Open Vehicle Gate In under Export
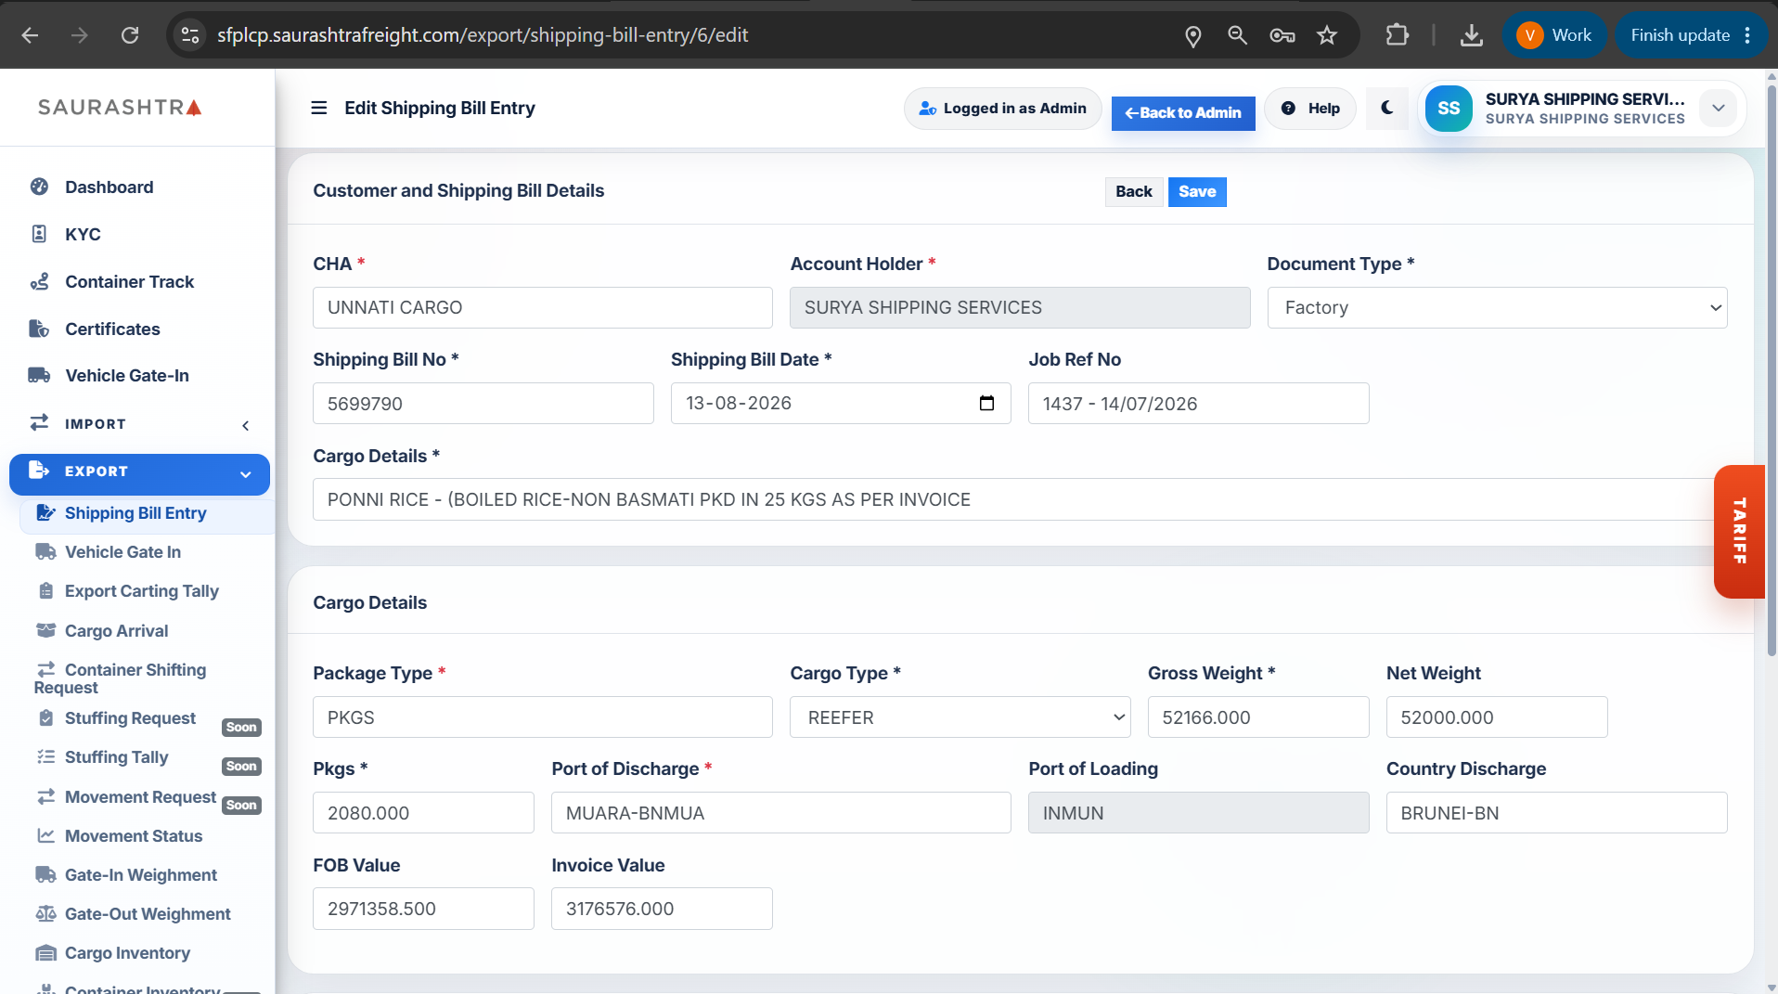Image resolution: width=1778 pixels, height=994 pixels. 122,552
